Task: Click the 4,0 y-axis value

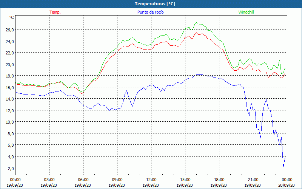Action: click(11, 156)
